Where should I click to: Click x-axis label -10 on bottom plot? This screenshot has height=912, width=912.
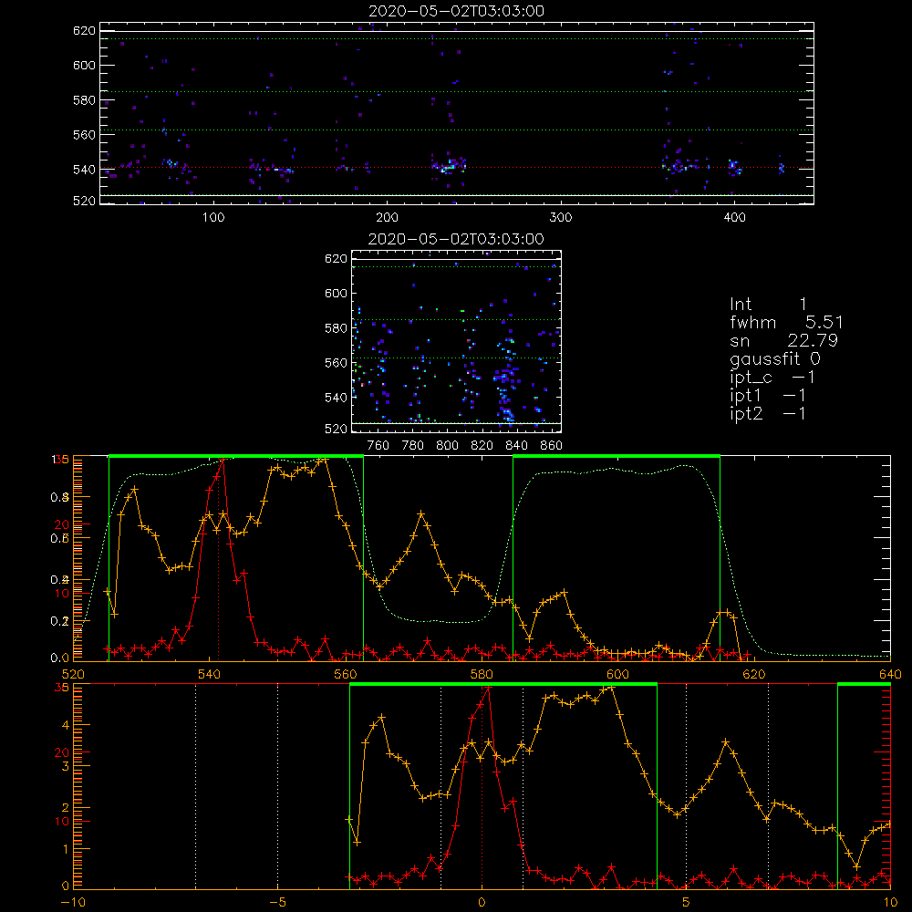click(73, 902)
